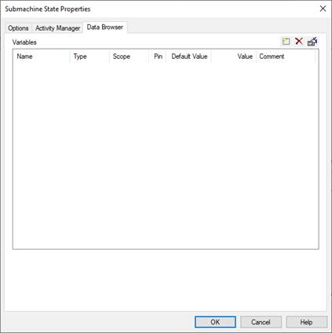Screen dimensions: 332x333
Task: Click the Variables group label
Action: coord(24,42)
